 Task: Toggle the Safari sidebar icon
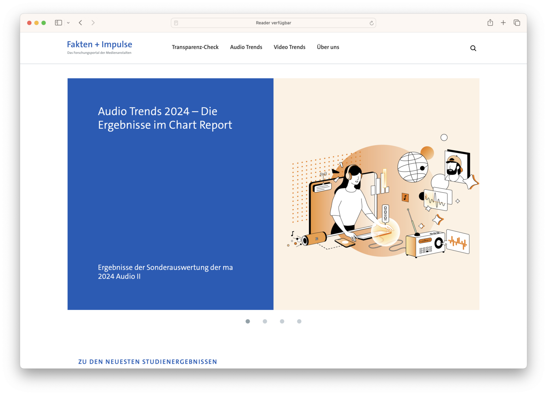coord(58,23)
